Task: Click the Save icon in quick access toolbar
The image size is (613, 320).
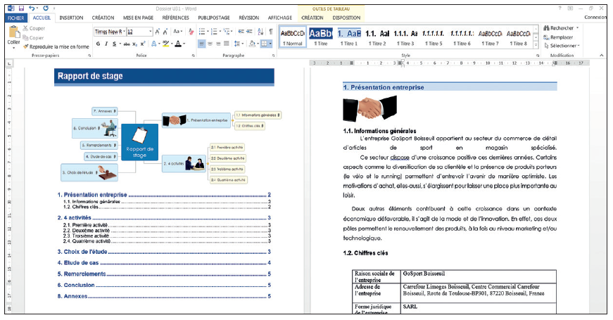Action: coord(23,8)
